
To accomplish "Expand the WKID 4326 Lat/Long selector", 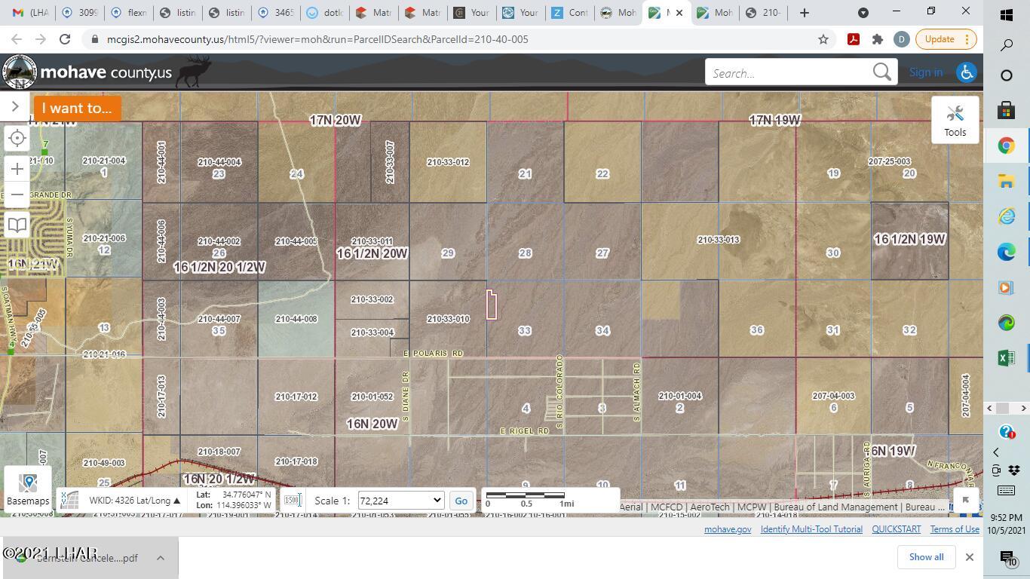I will pos(134,501).
